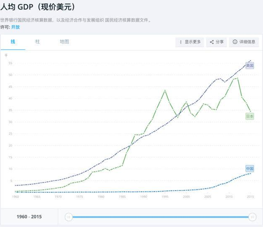Switch to the 柱 bar chart tab
263x227 pixels.
(x=38, y=42)
